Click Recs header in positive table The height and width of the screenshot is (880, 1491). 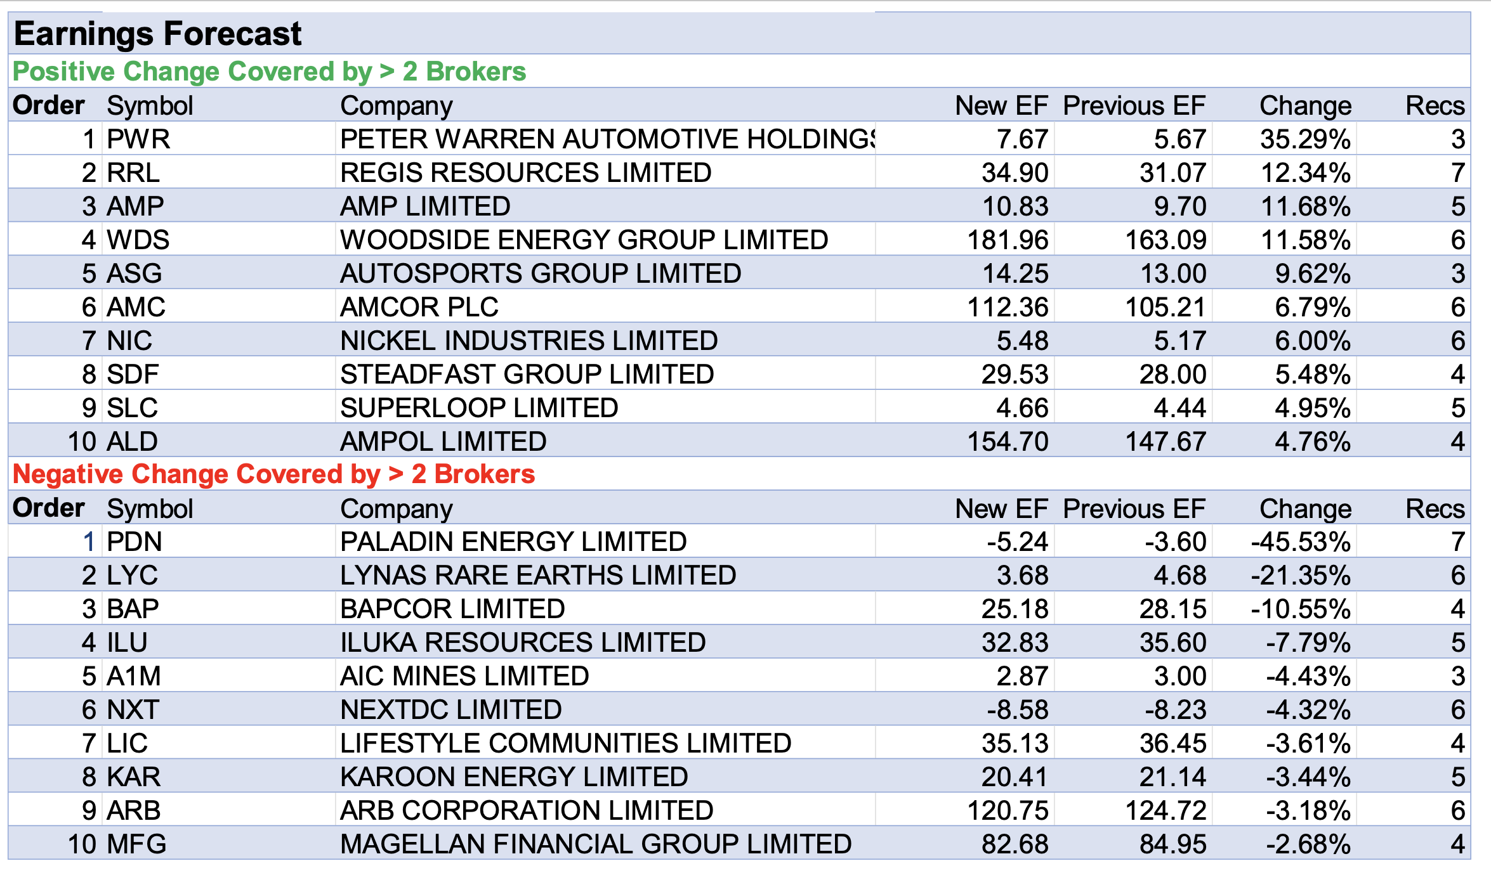(x=1435, y=105)
